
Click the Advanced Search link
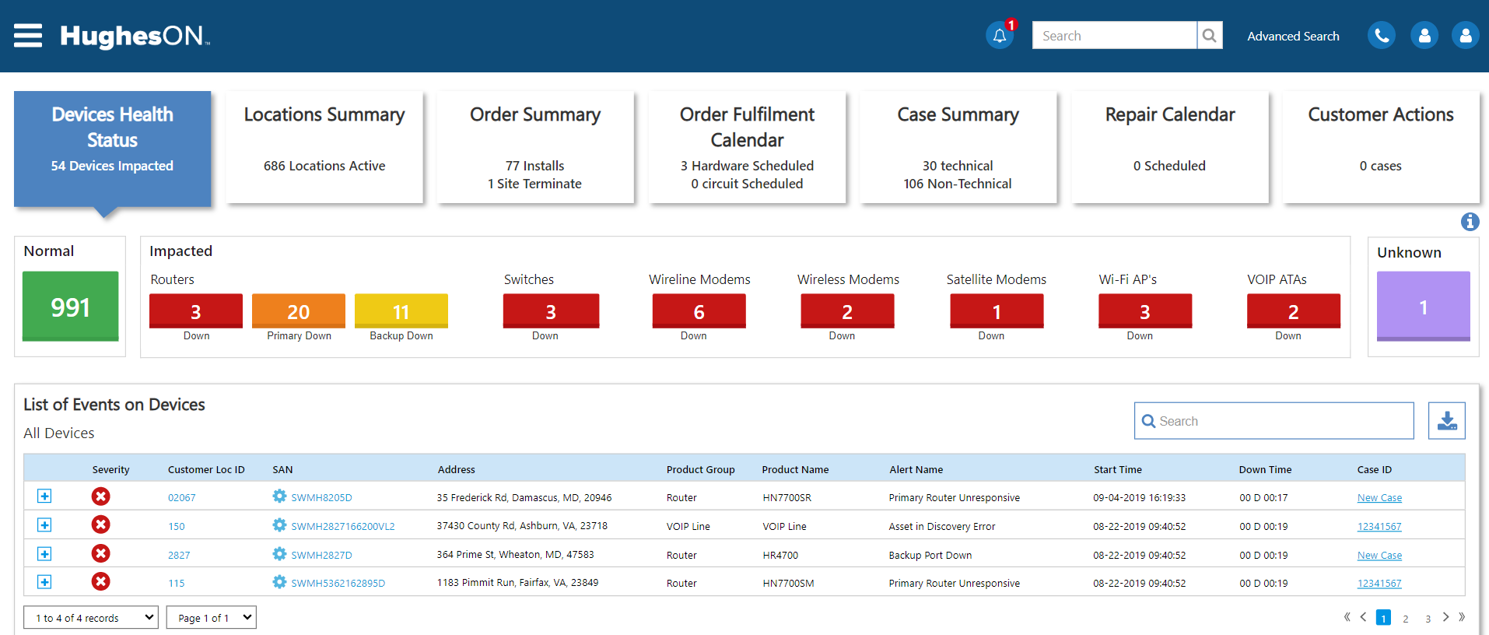pos(1293,37)
